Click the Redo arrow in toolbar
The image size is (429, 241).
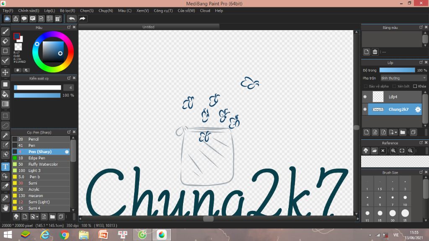(x=83, y=18)
